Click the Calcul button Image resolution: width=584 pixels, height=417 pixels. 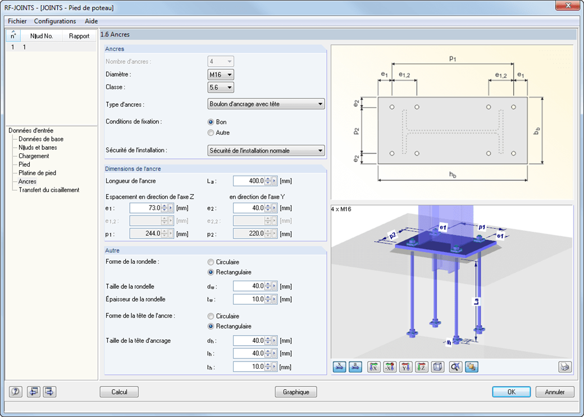pyautogui.click(x=119, y=392)
